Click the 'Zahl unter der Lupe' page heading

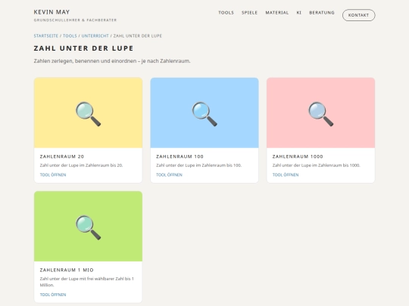83,48
